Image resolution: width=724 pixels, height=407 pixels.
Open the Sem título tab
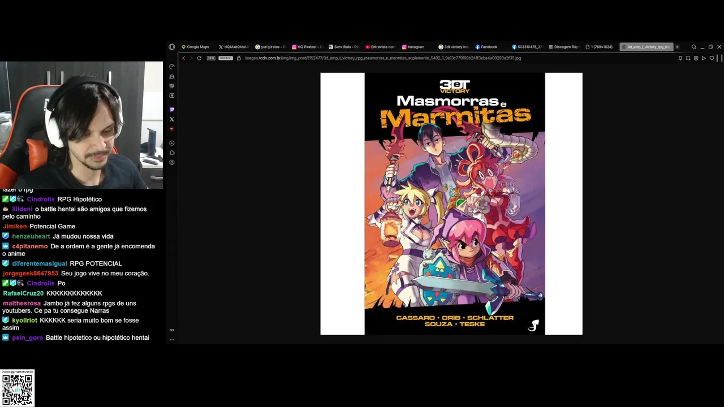(x=344, y=47)
